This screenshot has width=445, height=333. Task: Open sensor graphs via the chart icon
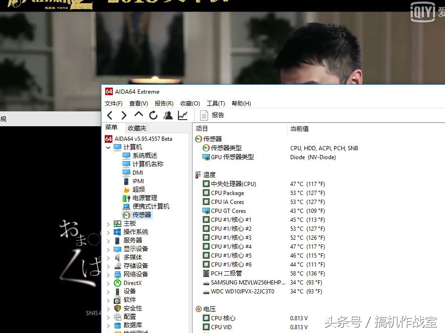click(x=183, y=115)
